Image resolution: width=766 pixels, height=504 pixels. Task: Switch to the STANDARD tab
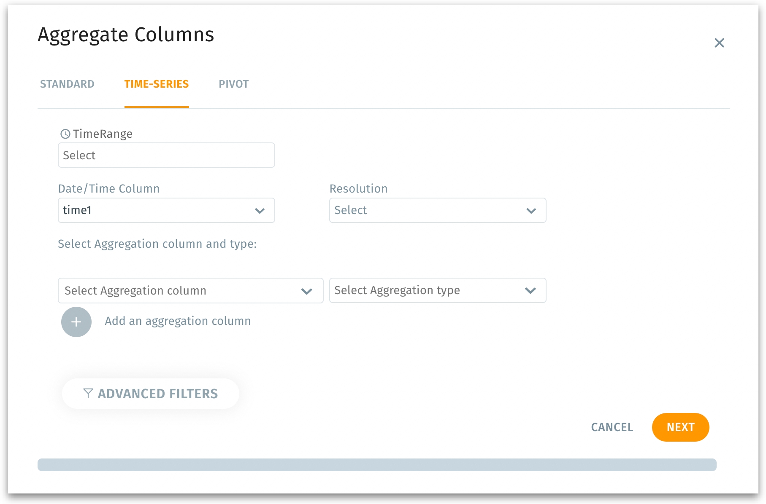click(x=67, y=84)
